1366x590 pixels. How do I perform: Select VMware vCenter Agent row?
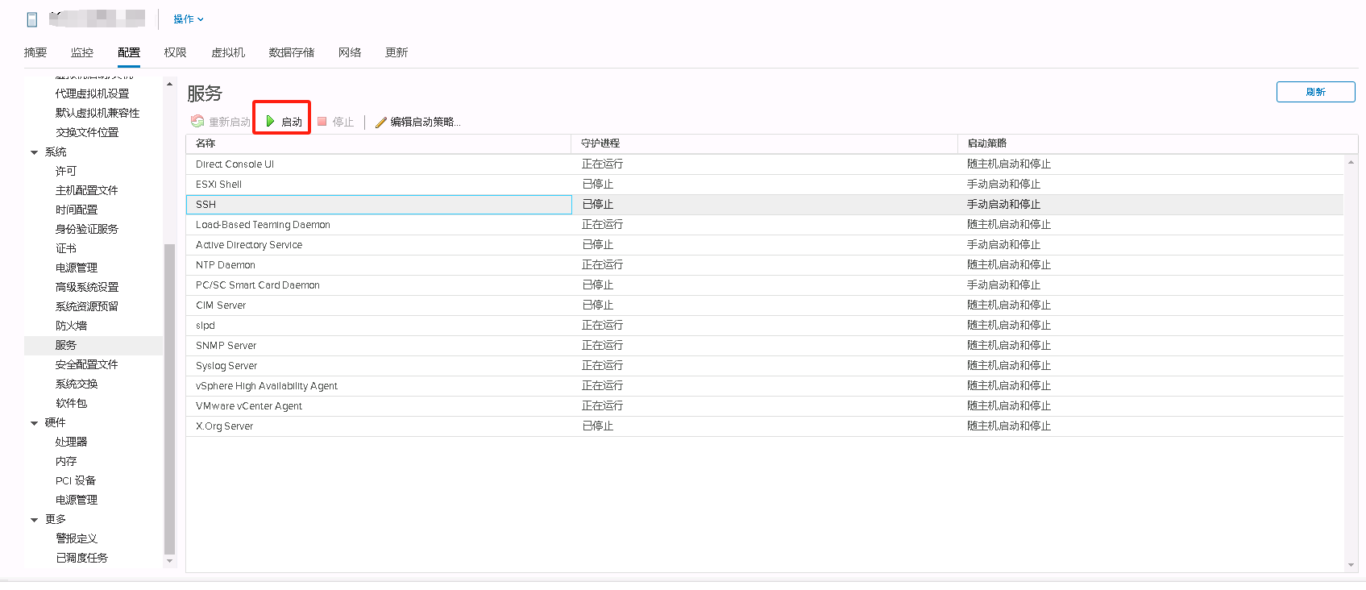[765, 406]
